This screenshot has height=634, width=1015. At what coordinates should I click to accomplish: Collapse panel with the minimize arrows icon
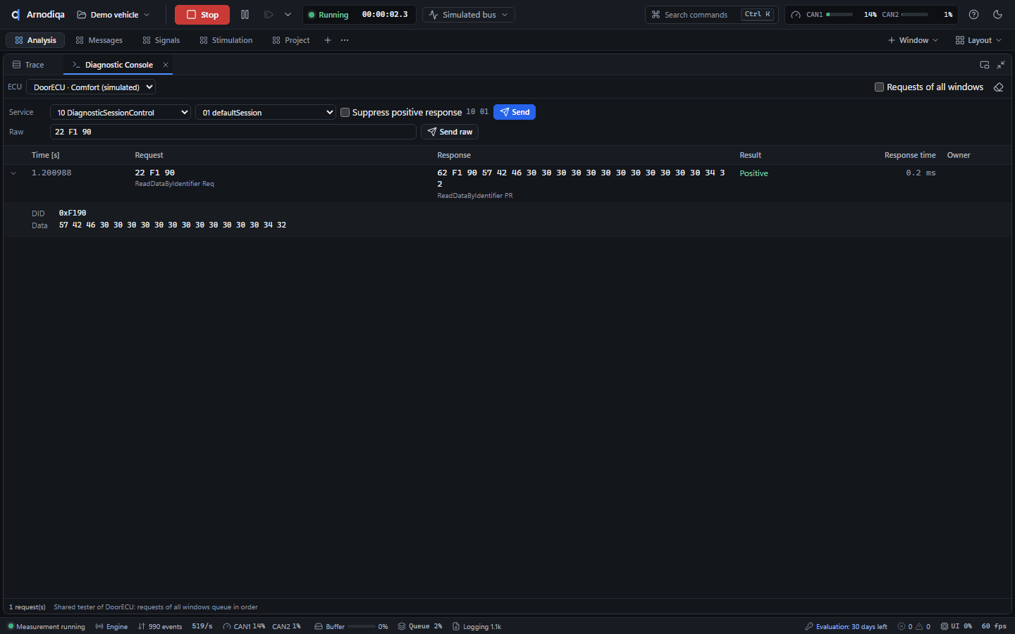1001,65
